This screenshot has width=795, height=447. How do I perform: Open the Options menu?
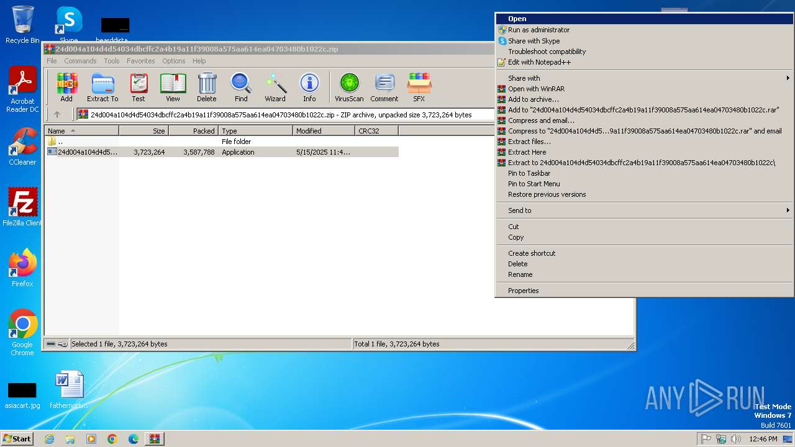pos(174,61)
